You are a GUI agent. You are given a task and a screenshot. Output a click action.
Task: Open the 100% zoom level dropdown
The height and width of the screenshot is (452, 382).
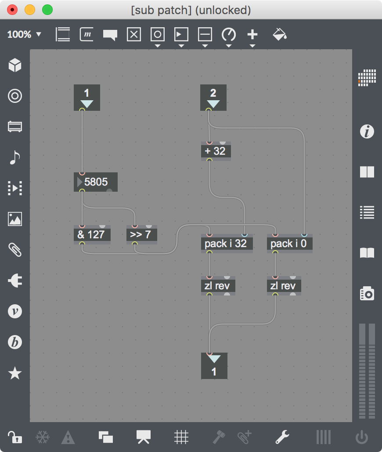(x=24, y=34)
